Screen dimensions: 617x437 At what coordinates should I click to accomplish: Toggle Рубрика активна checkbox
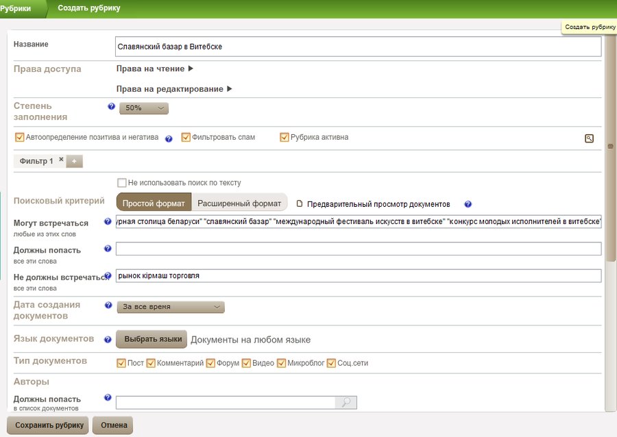(x=284, y=137)
